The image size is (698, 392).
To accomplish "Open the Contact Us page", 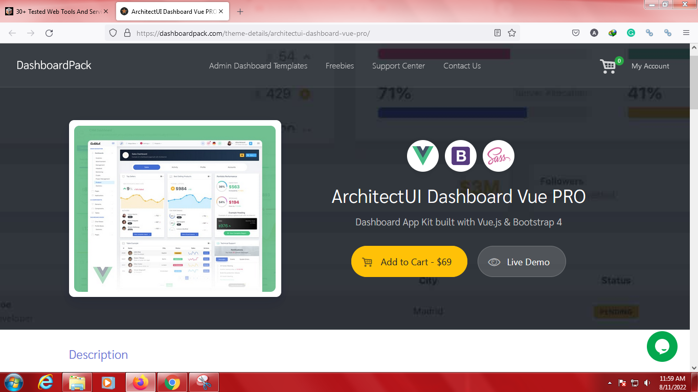I will point(462,65).
